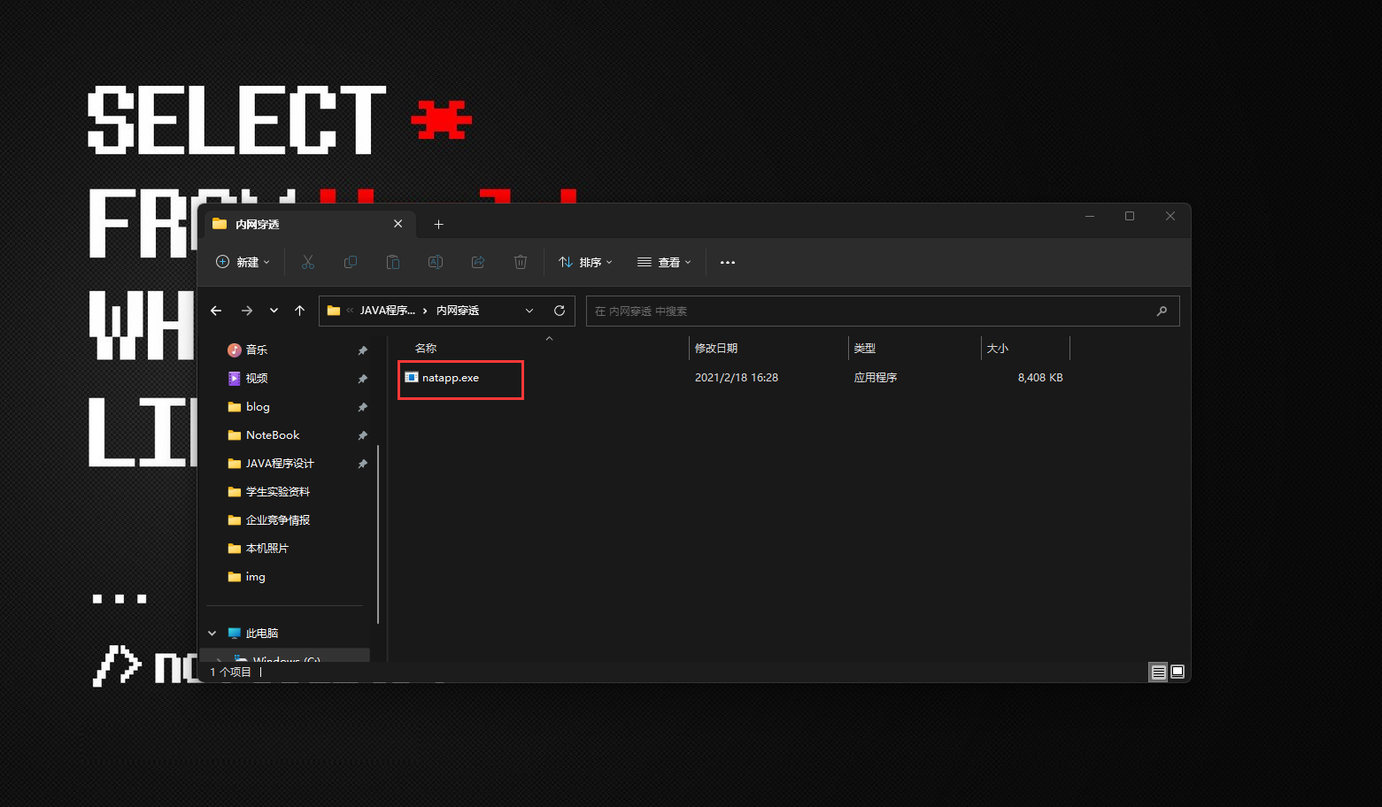Refresh the current folder view

click(560, 311)
